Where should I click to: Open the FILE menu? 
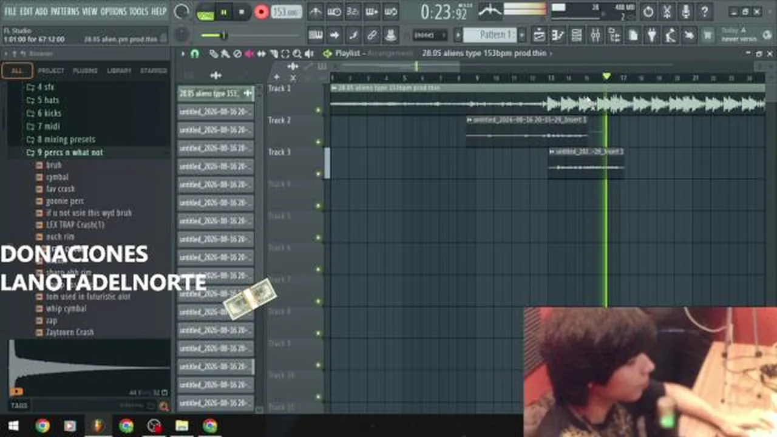click(x=10, y=12)
